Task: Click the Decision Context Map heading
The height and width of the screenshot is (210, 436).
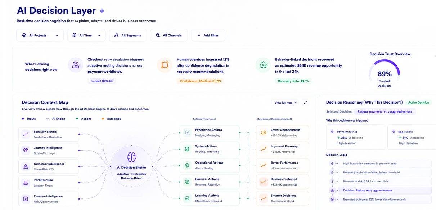Action: tap(45, 102)
